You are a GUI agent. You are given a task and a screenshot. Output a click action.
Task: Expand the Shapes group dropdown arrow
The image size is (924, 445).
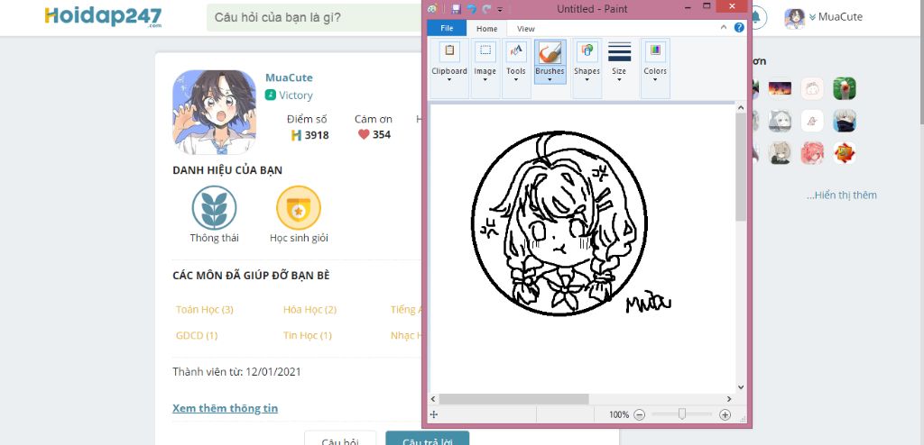[x=587, y=79]
